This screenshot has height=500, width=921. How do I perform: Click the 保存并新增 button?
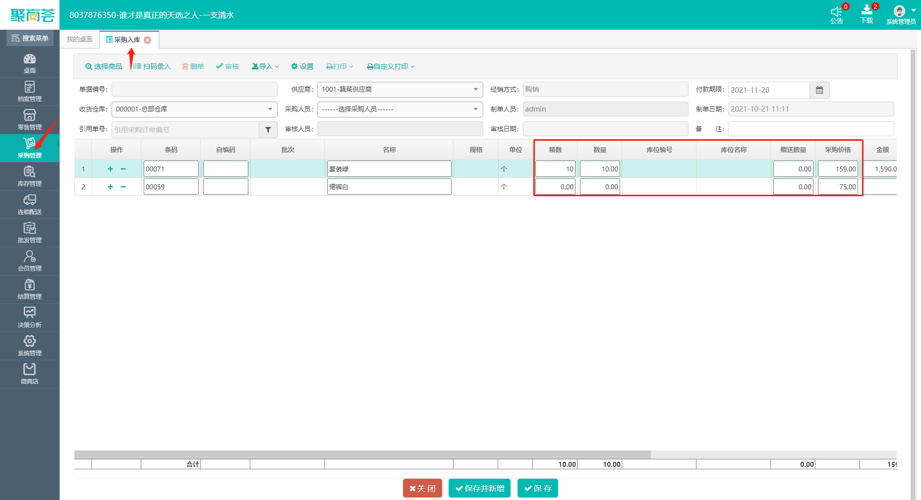click(479, 488)
